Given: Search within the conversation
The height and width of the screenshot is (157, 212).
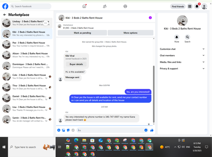Looking at the screenshot, I should tap(187, 37).
